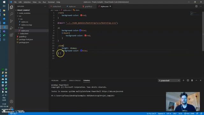The width and height of the screenshot is (204, 115).
Task: Kill terminal with trash icon
Action: 192,80
